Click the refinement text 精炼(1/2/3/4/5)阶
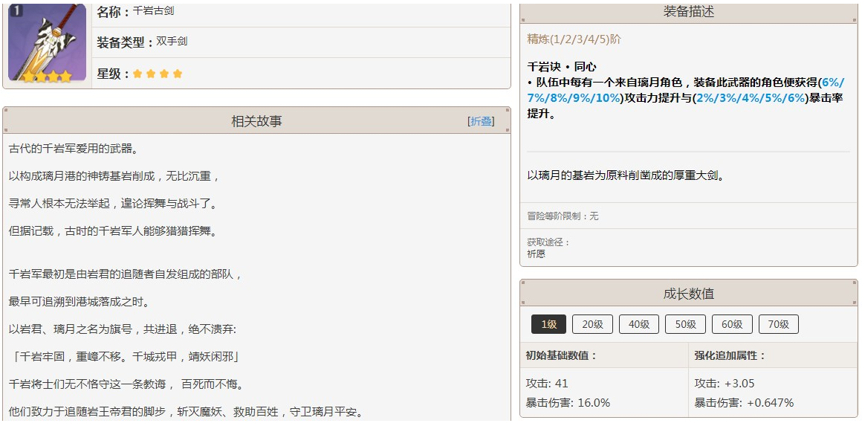Screen dimensions: 862x426 pos(574,39)
